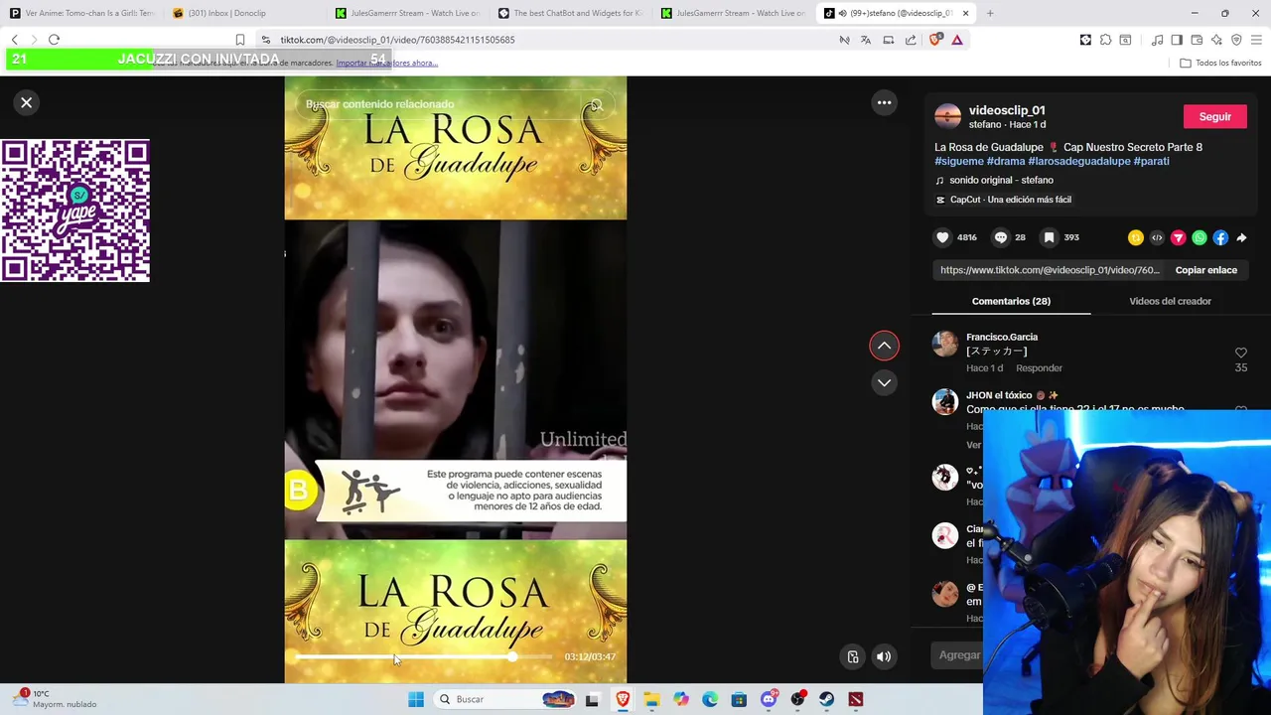The width and height of the screenshot is (1271, 715).
Task: Get embed code via code icon
Action: tap(1157, 237)
